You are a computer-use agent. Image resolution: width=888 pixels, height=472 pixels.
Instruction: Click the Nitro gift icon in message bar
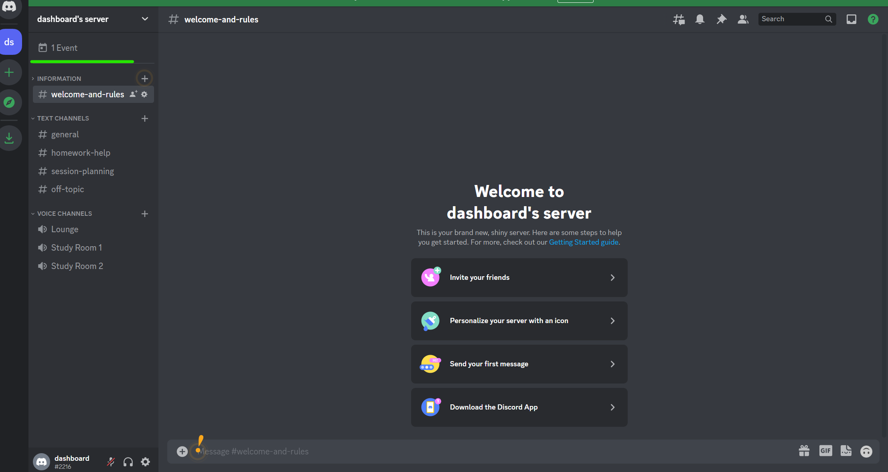click(x=804, y=452)
